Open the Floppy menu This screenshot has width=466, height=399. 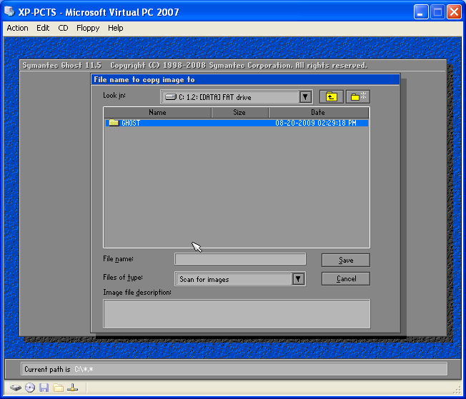pyautogui.click(x=88, y=28)
